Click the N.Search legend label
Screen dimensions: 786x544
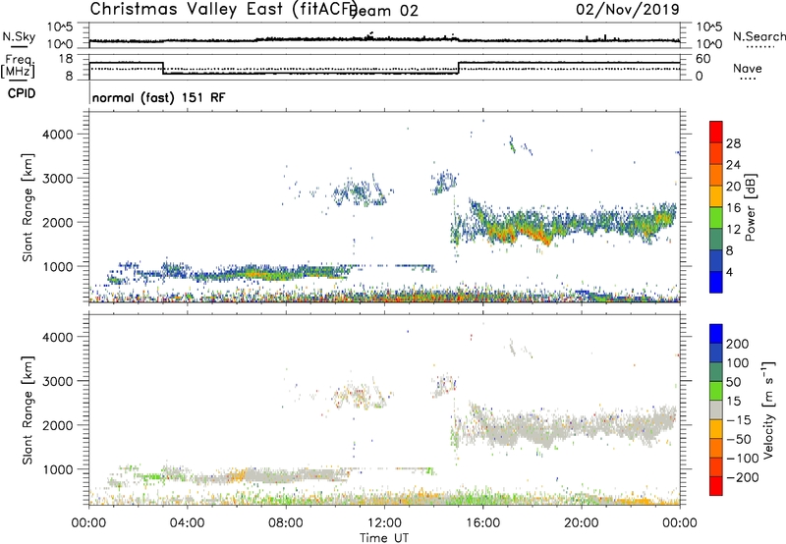[x=758, y=36]
